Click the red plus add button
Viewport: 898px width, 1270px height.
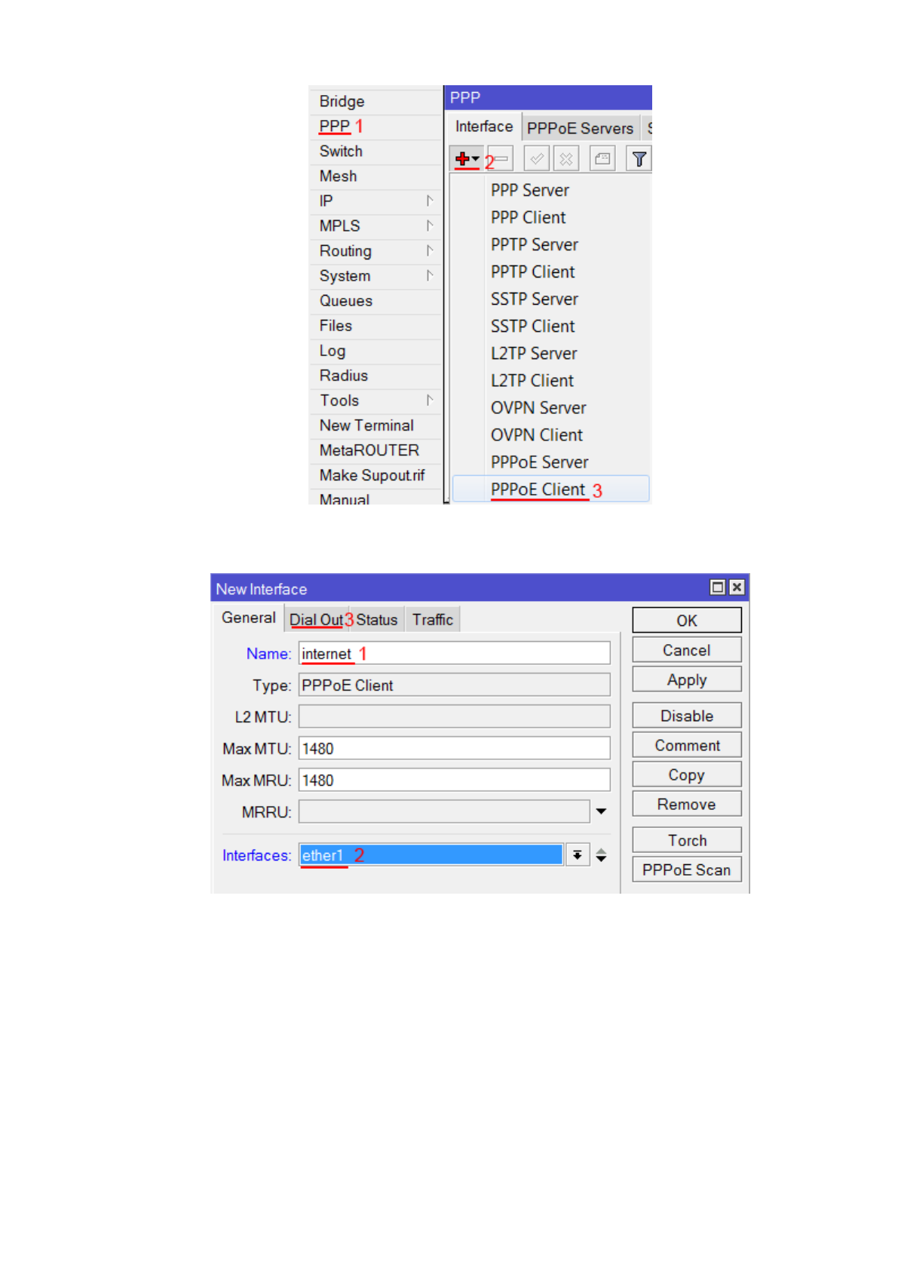click(467, 158)
